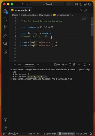The height and width of the screenshot is (136, 95).
Task: Create a new terminal with plus
Action: pyautogui.click(x=63, y=65)
